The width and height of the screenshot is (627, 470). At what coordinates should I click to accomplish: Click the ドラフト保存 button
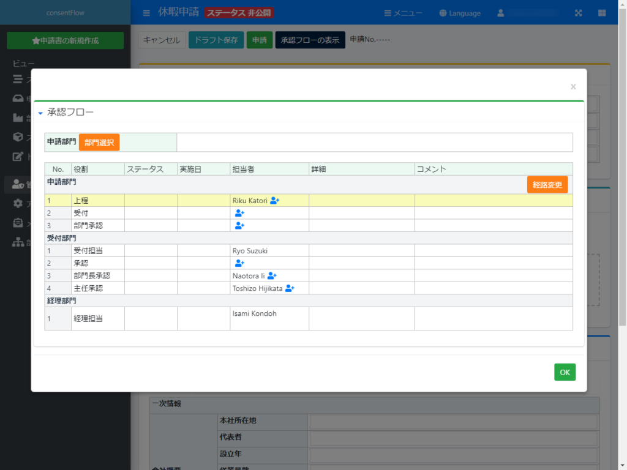pyautogui.click(x=216, y=40)
